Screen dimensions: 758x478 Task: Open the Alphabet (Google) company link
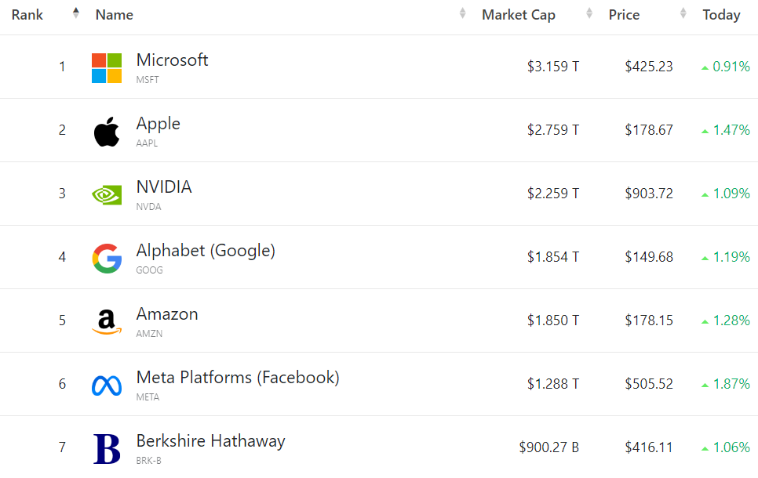click(x=206, y=251)
